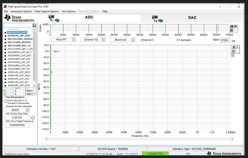Click the FFT graph horizontal scrollbar right arrow
The width and height of the screenshot is (248, 158).
click(x=232, y=139)
